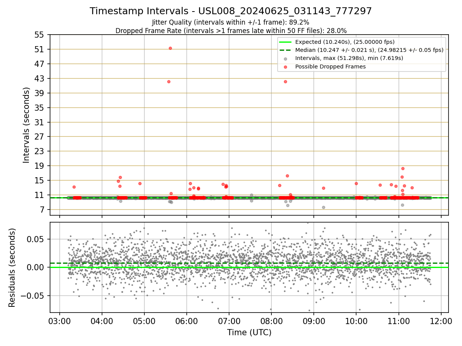
Task: Click the gray dot marker in legend
Action: point(285,58)
